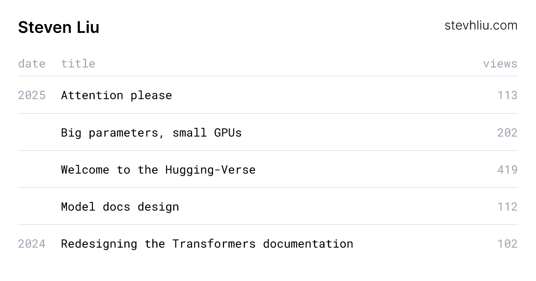Open the stevhliu.com link
The height and width of the screenshot is (281, 536).
[x=481, y=25]
